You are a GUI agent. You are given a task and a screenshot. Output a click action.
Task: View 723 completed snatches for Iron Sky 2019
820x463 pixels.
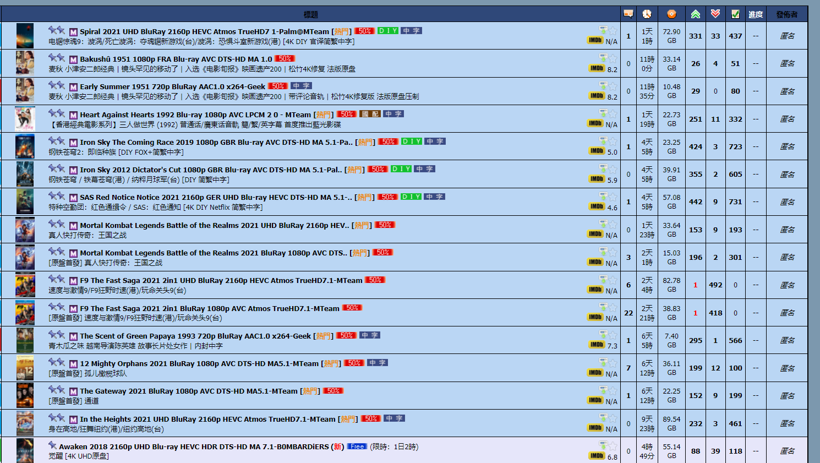735,147
